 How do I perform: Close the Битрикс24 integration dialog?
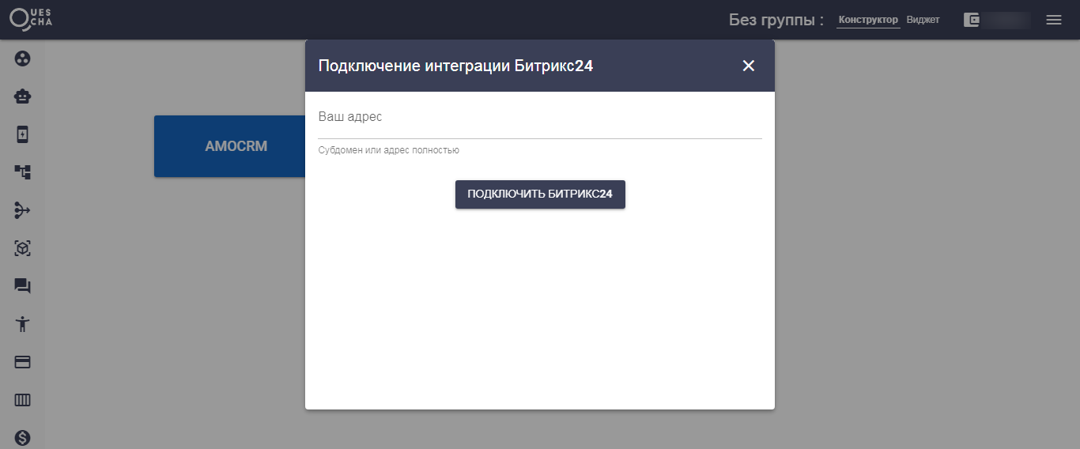[x=749, y=66]
